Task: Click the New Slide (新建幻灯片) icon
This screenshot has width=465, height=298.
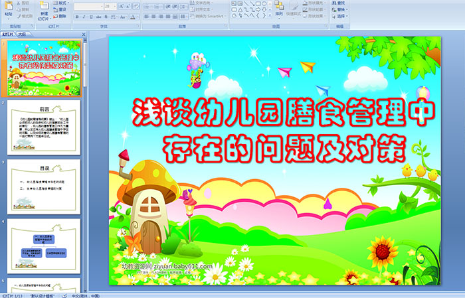Action: [45, 5]
